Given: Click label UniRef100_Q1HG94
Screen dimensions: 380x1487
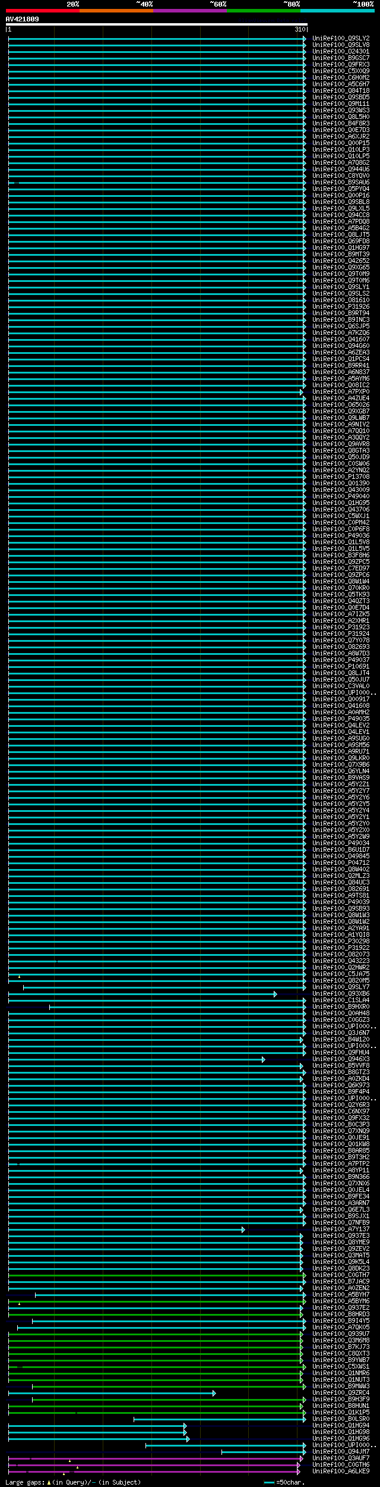Looking at the screenshot, I should click(x=341, y=1426).
